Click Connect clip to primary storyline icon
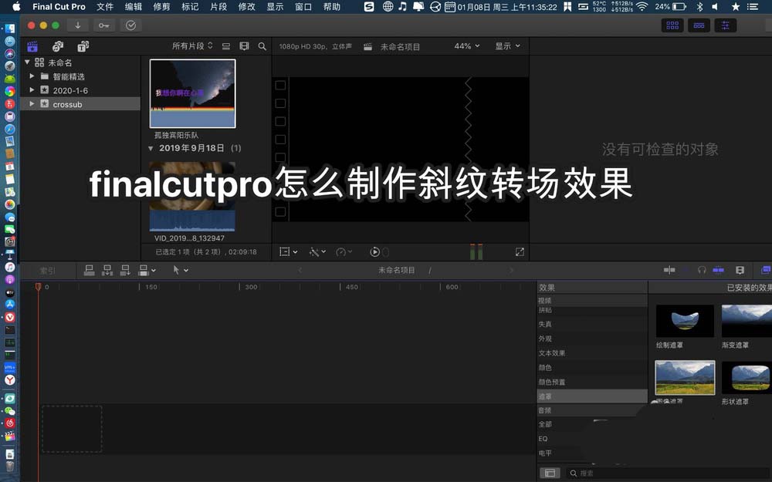This screenshot has height=482, width=772. tap(89, 270)
